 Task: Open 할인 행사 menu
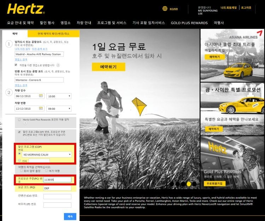click(47, 23)
